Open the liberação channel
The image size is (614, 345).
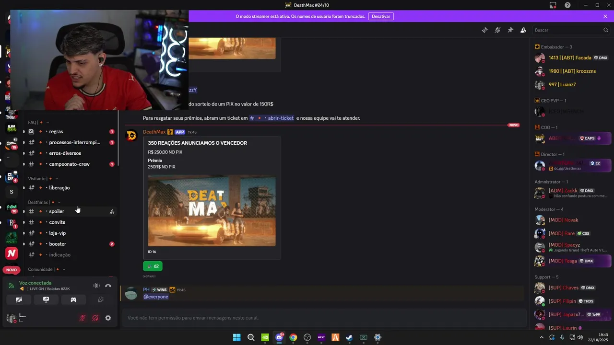click(x=71, y=188)
